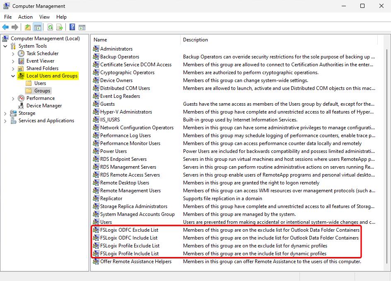
Task: Collapse the System Tools node
Action: tap(5, 46)
